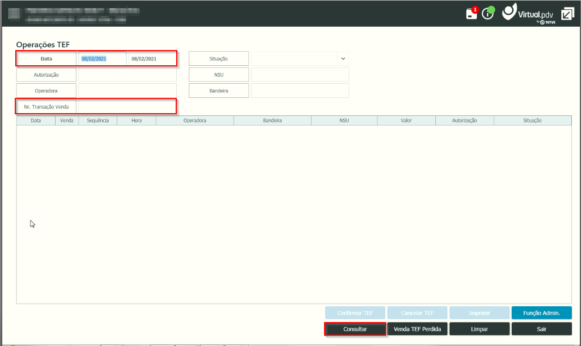Click the Autorização filter label
This screenshot has width=581, height=346.
point(46,75)
